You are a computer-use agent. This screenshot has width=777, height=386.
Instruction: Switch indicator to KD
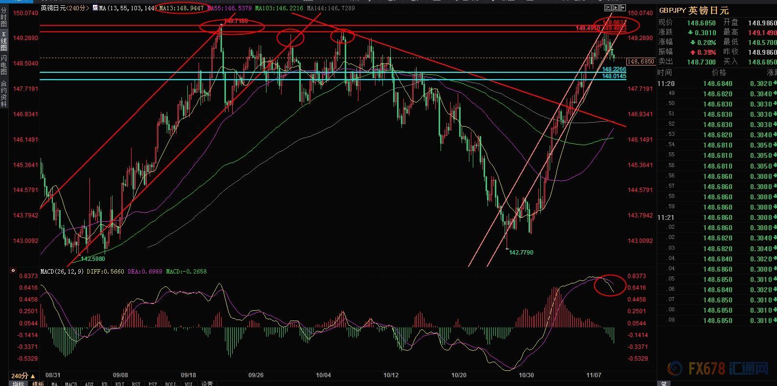104,384
